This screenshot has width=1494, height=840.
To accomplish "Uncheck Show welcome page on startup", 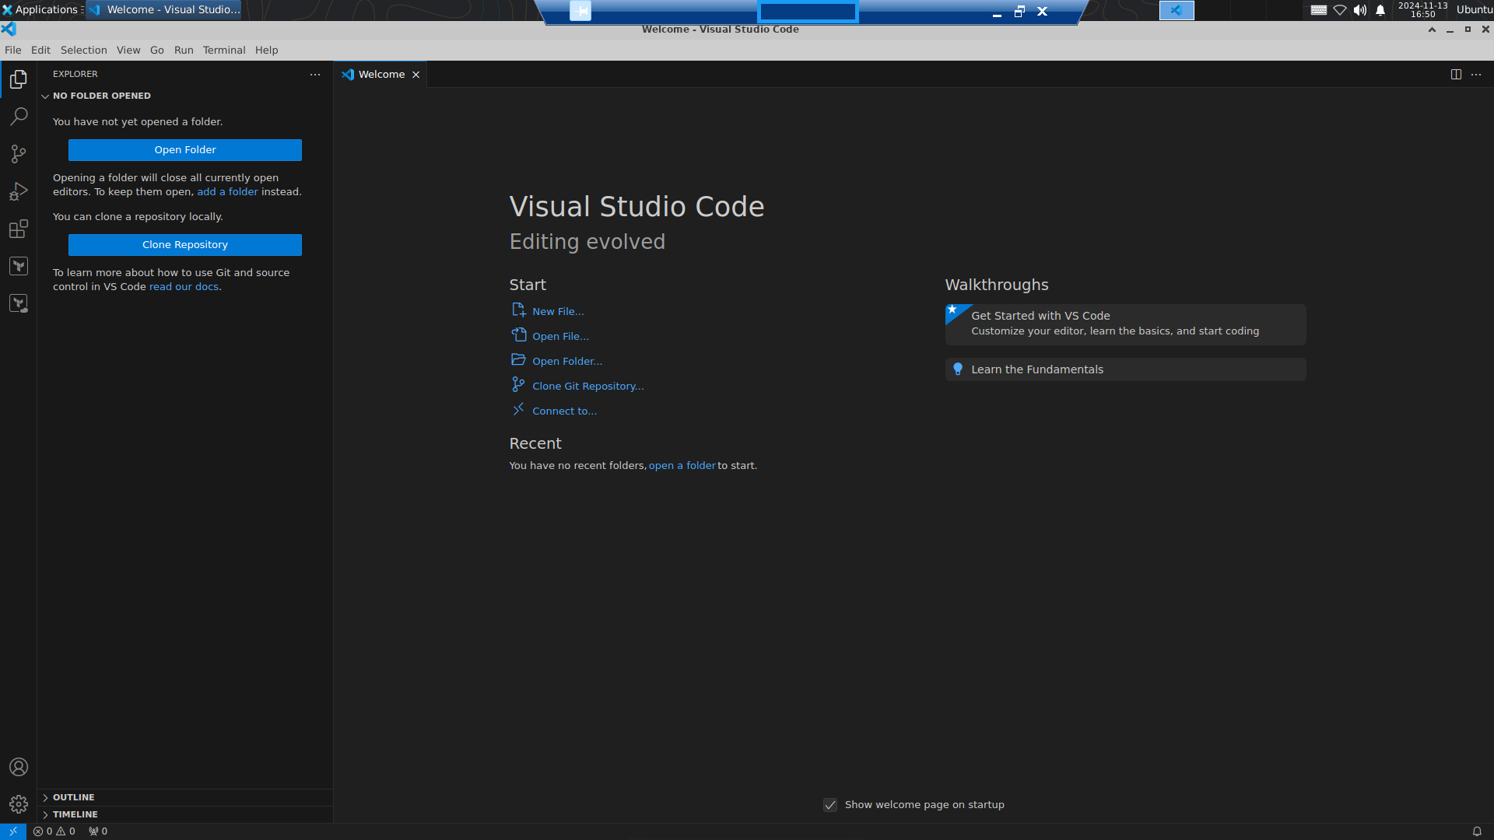I will pos(830,805).
